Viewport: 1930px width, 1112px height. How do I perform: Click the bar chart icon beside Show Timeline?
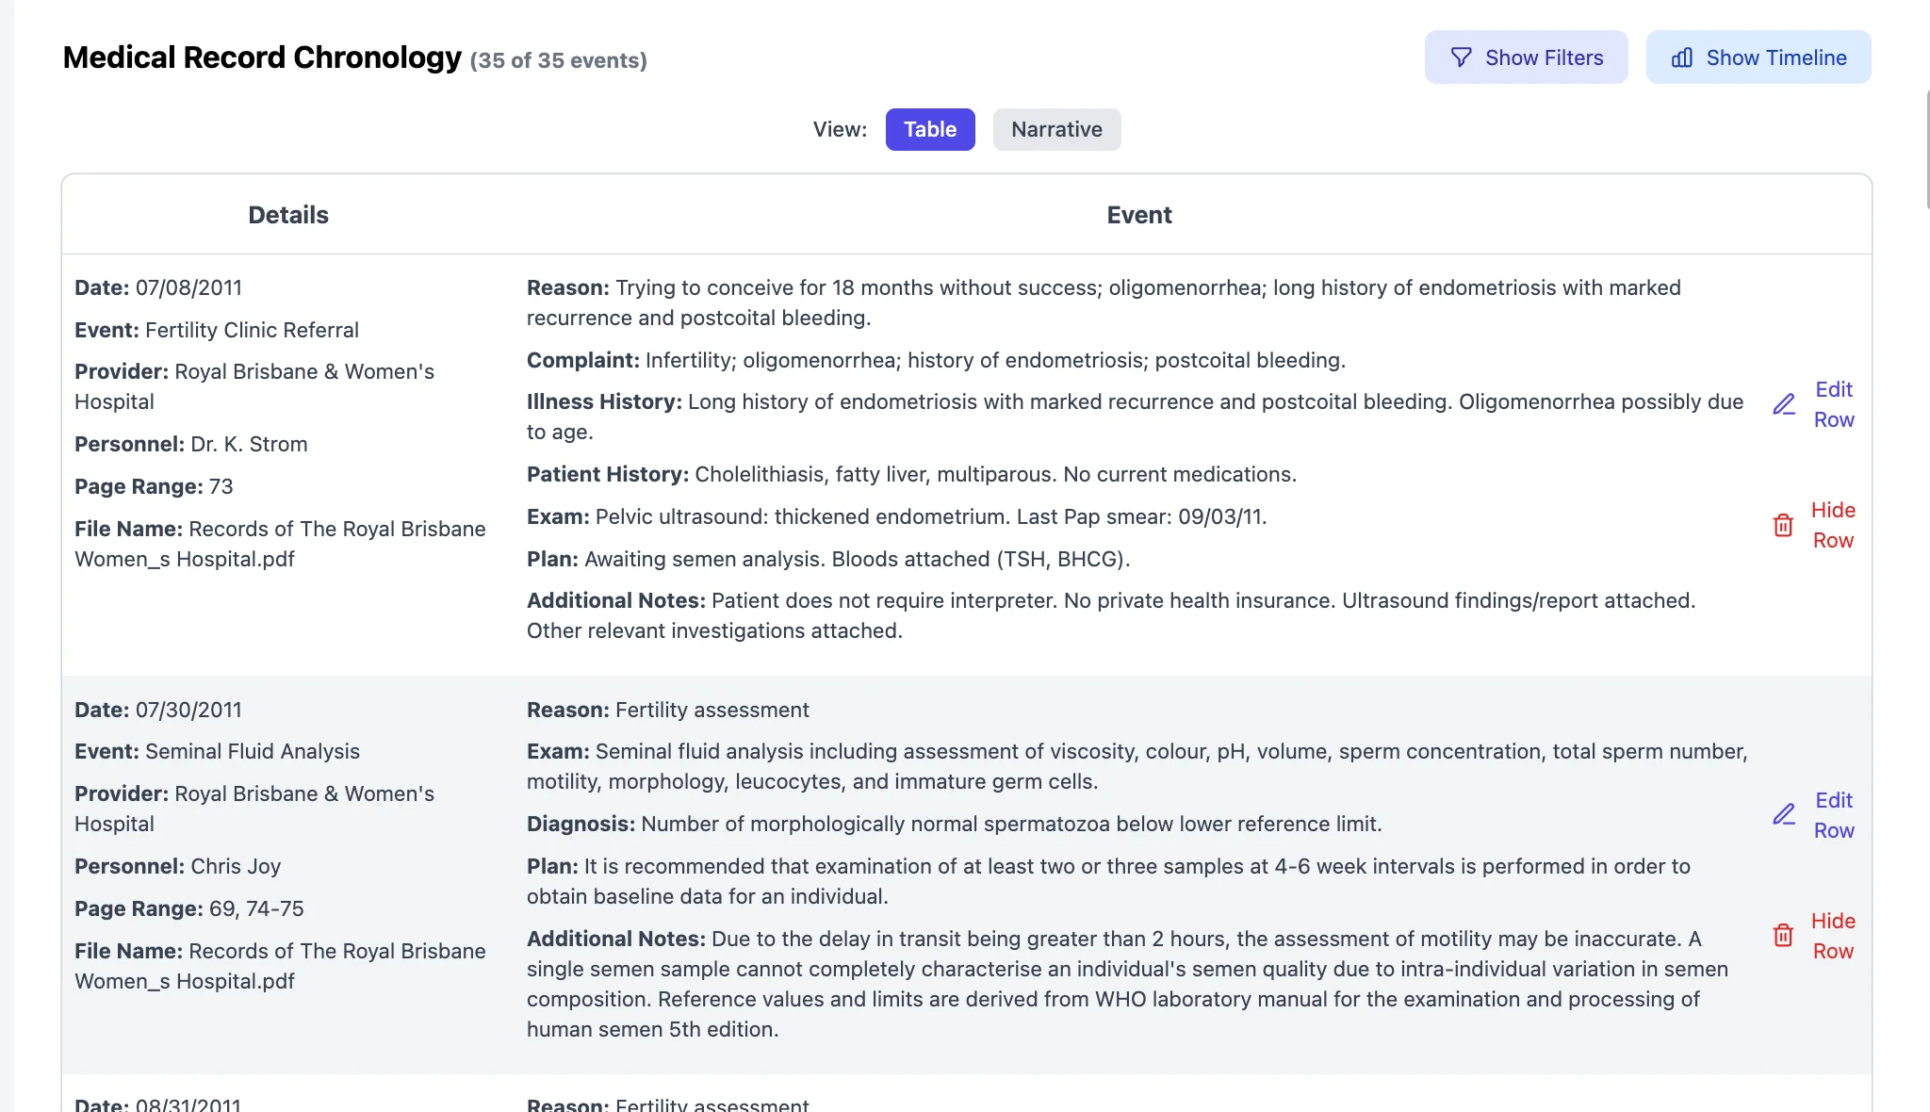point(1682,57)
